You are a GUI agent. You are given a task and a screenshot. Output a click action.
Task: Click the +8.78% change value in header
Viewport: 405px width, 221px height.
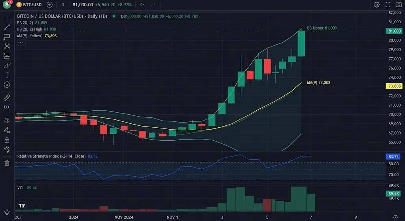pos(125,5)
